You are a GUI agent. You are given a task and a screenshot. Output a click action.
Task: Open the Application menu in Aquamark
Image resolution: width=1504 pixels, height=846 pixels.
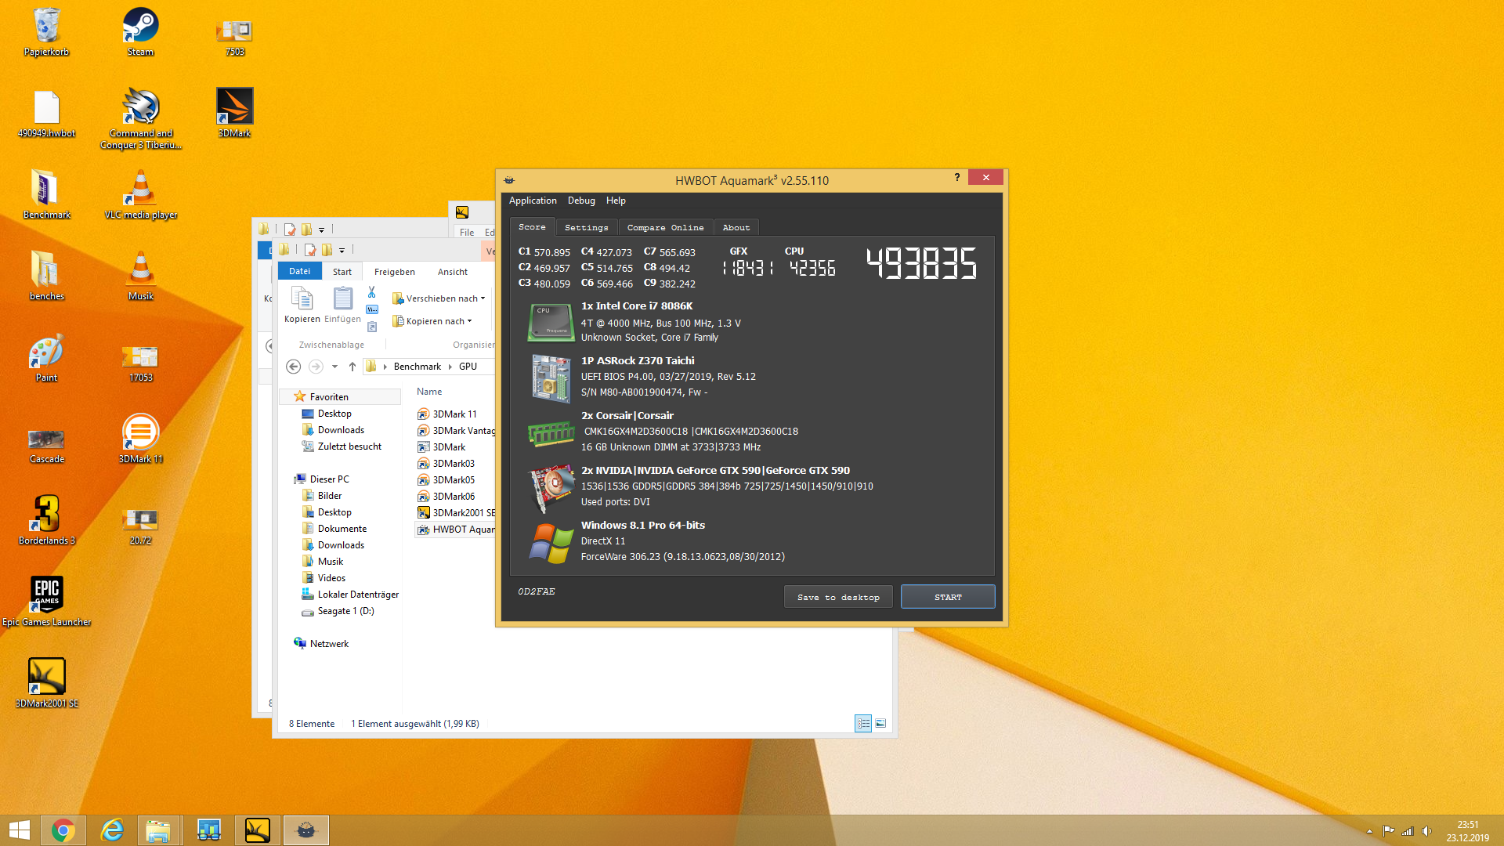pos(533,201)
